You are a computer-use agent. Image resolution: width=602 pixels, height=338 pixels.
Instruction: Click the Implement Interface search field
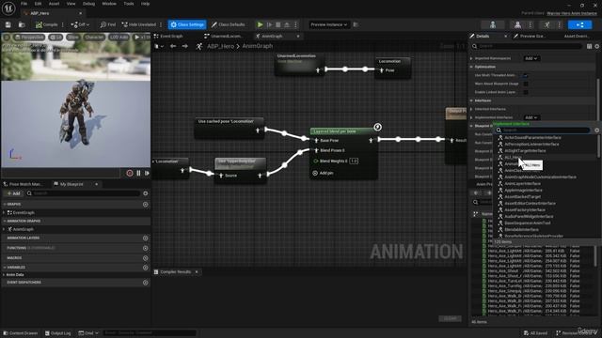click(x=543, y=131)
